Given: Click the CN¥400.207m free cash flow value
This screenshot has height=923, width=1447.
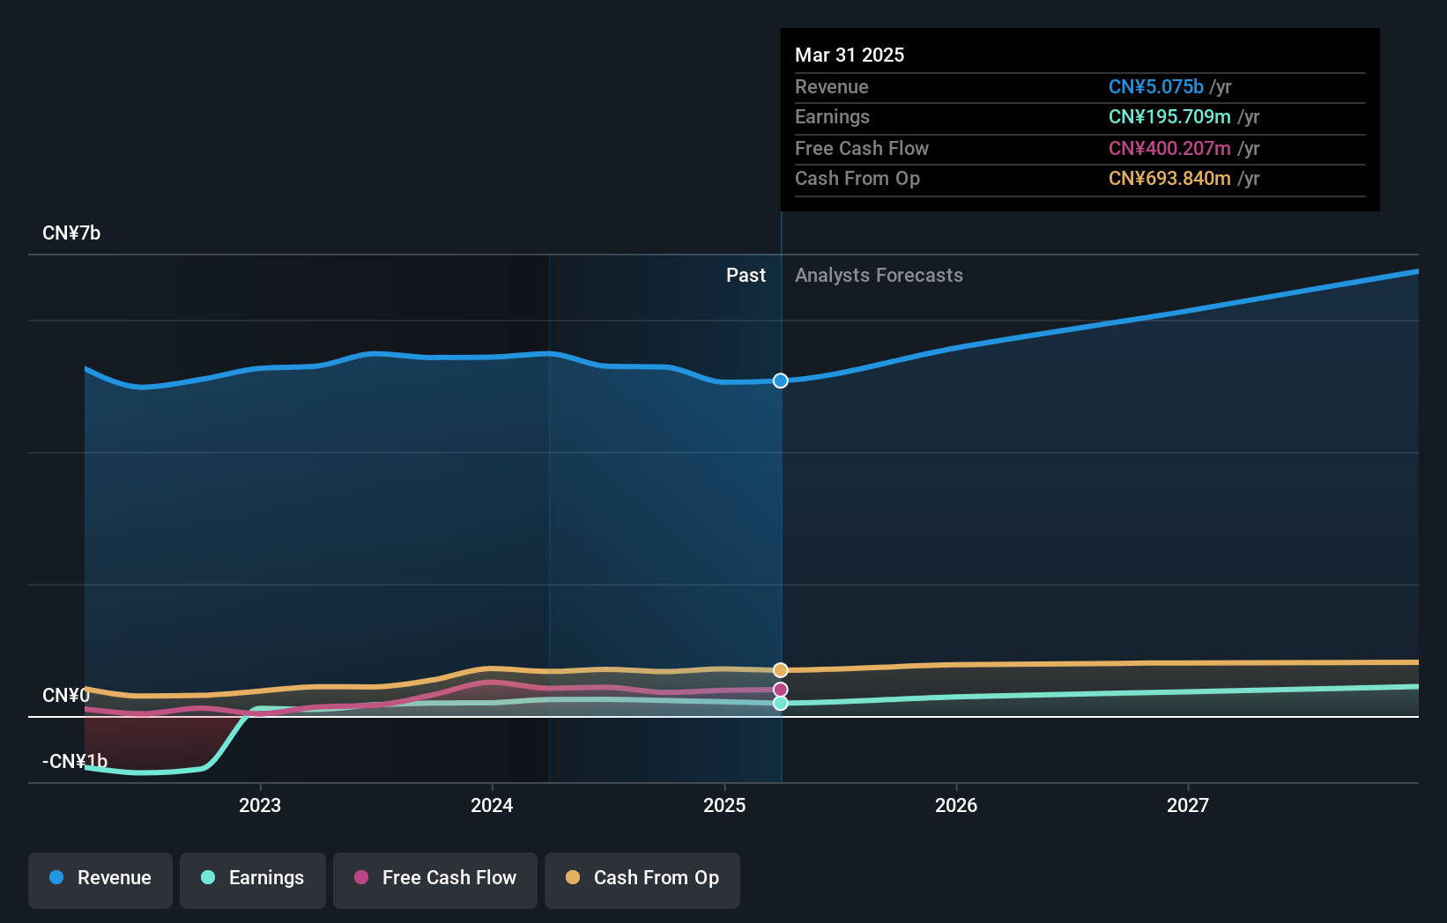Looking at the screenshot, I should click(1169, 149).
